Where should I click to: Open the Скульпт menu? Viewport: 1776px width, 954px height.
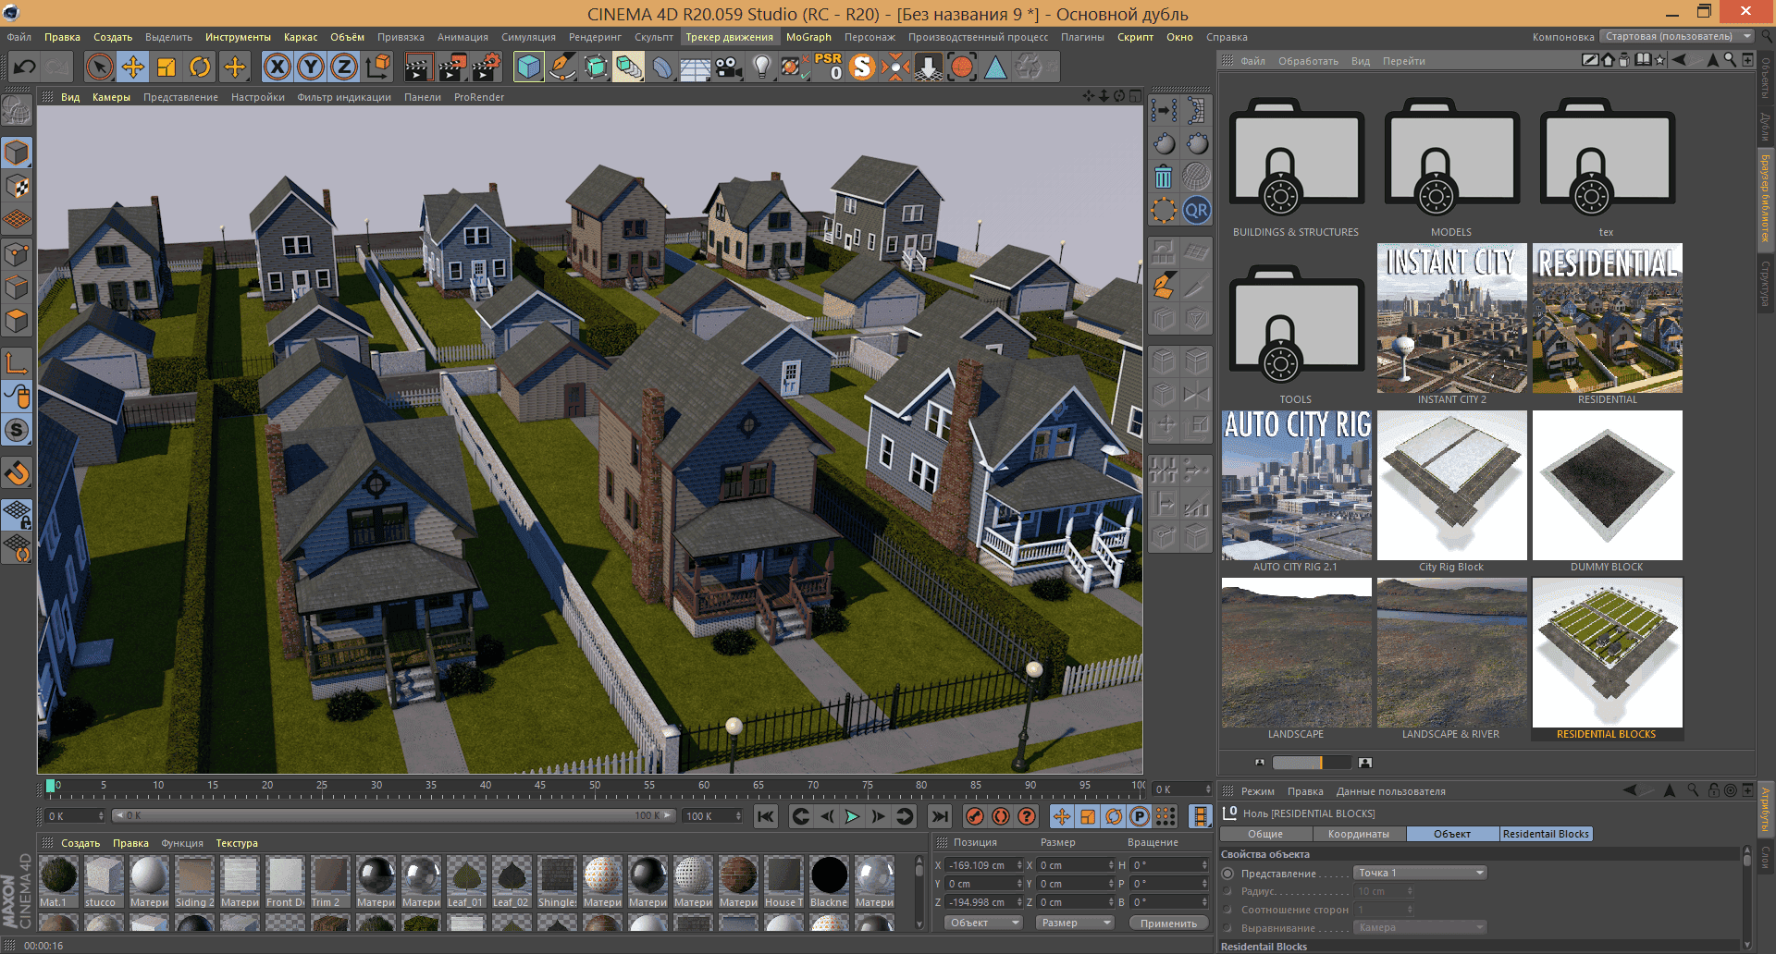pyautogui.click(x=654, y=37)
